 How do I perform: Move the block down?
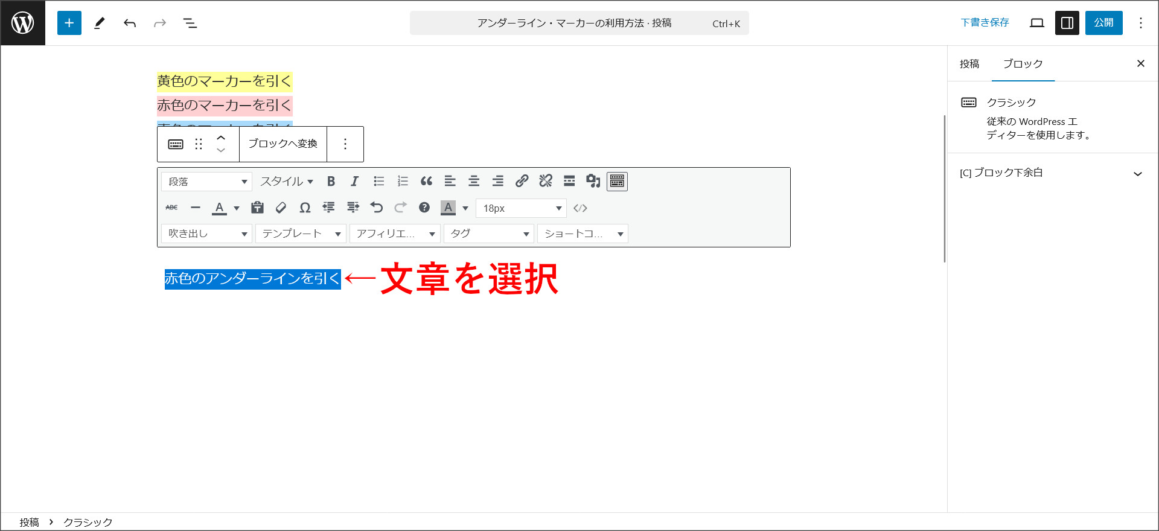pyautogui.click(x=221, y=150)
